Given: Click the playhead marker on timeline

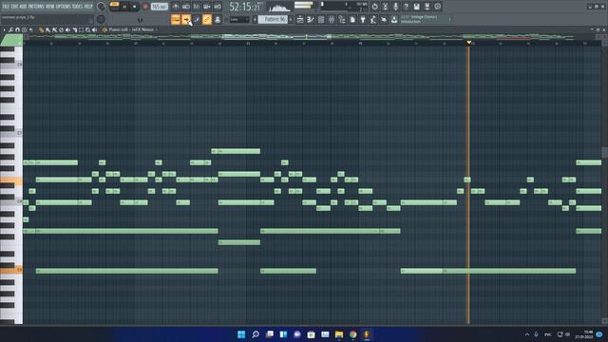Looking at the screenshot, I should (468, 42).
